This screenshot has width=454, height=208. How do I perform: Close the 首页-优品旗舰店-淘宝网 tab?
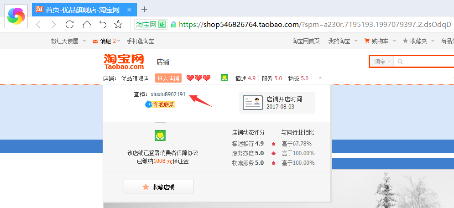point(130,10)
